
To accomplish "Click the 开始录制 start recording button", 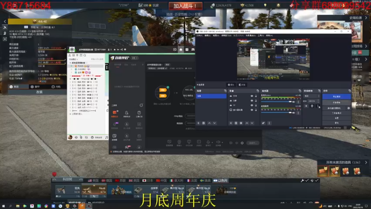I will [337, 103].
